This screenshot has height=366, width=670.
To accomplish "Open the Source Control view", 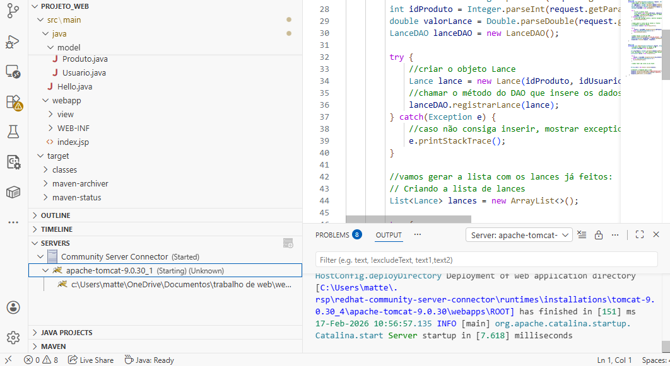I will (x=13, y=12).
